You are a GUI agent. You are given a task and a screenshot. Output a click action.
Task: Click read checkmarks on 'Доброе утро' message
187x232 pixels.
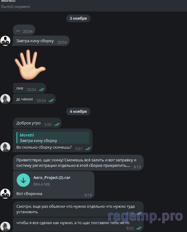(57, 124)
